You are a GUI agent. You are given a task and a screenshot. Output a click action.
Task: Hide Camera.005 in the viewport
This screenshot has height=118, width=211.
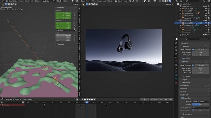pyautogui.click(x=206, y=25)
